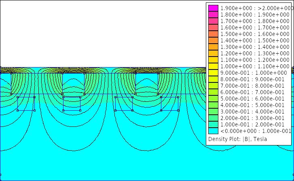Click the legend text '6.000e-001 : 7.000e-001'

point(252,92)
